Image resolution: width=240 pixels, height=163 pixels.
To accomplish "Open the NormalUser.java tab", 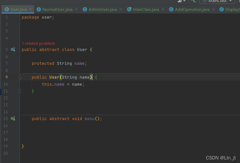I will (x=57, y=10).
